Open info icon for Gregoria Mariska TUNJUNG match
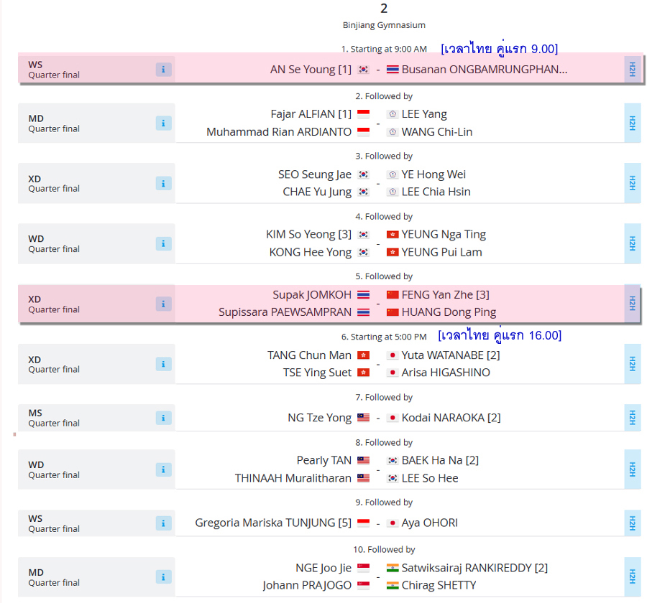Image resolution: width=647 pixels, height=603 pixels. [163, 523]
